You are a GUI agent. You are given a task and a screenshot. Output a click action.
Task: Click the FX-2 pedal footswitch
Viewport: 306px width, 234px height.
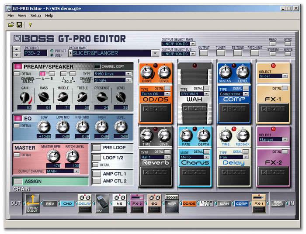coord(273,176)
